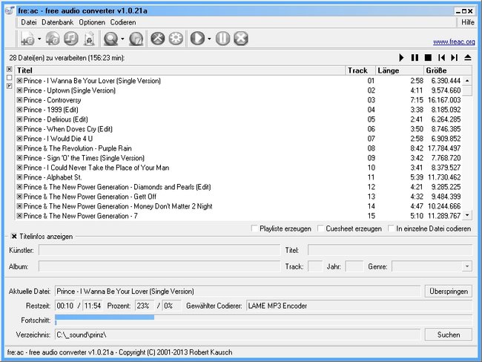This screenshot has height=362, width=482.
Task: Open general settings with the wrench-screwdriver icon
Action: coord(158,39)
